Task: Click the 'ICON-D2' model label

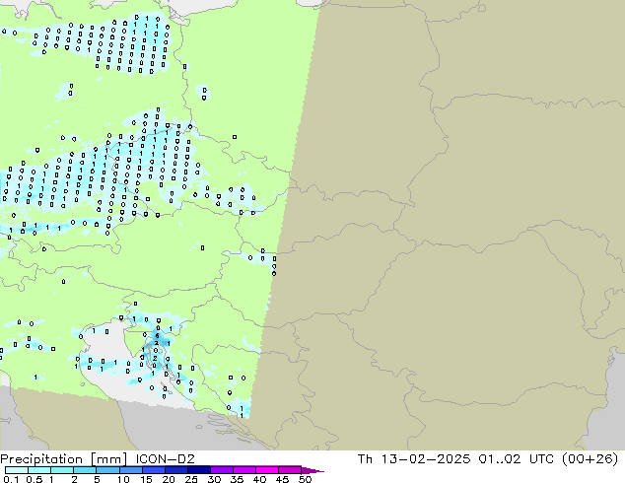Action: point(165,459)
